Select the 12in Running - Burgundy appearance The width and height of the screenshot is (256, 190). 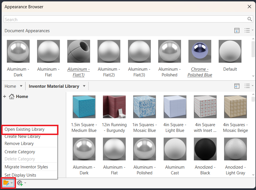click(x=114, y=114)
